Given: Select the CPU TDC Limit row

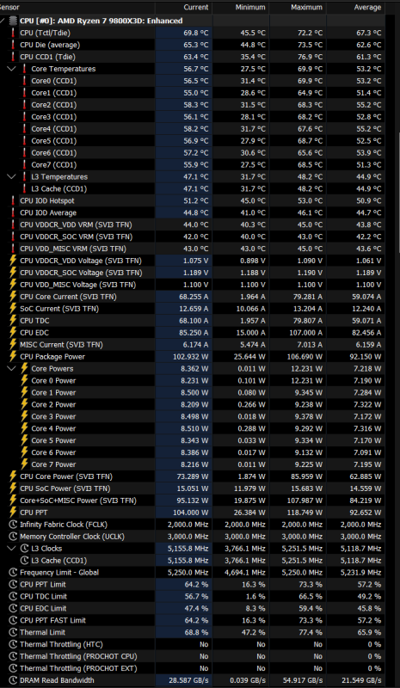Looking at the screenshot, I should pyautogui.click(x=193, y=596).
